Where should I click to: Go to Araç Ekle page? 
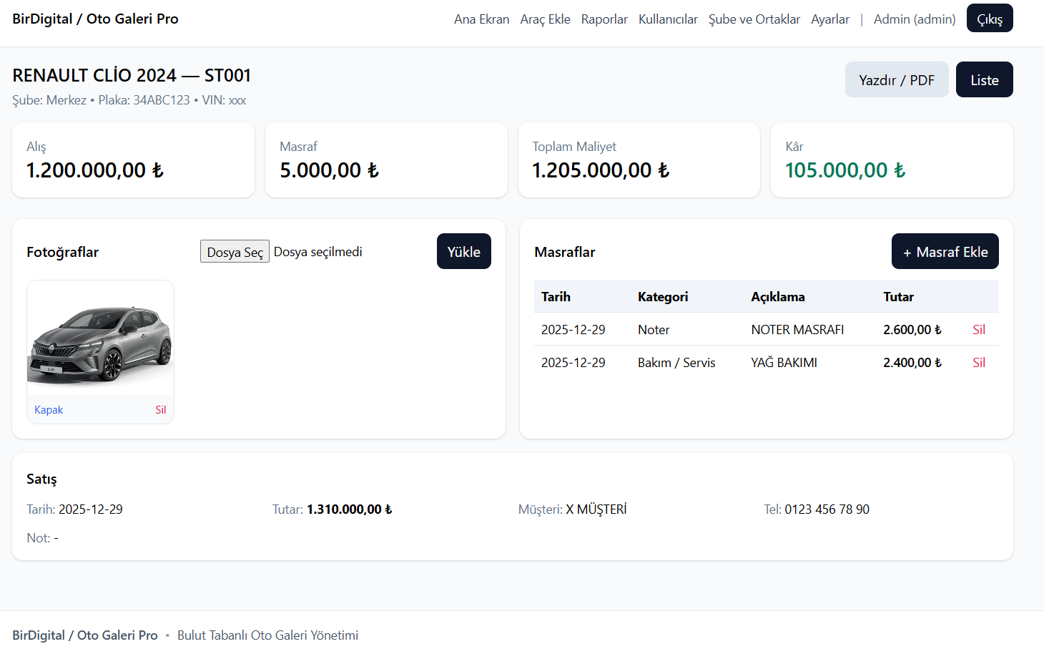545,19
